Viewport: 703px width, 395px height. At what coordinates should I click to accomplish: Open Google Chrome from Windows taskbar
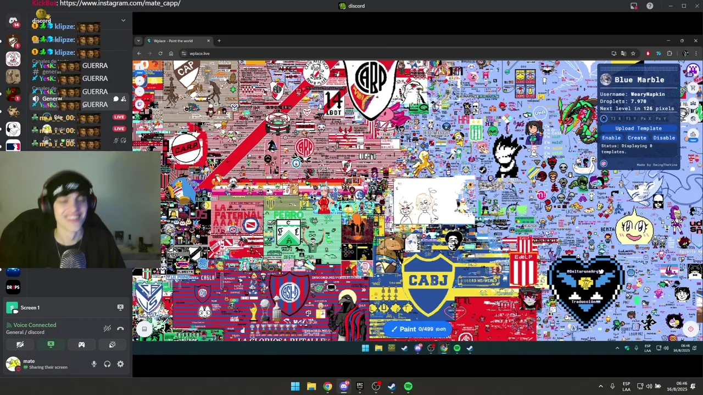click(x=328, y=386)
